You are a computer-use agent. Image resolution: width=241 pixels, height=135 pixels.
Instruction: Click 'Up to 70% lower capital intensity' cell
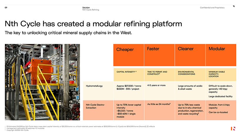click(x=129, y=111)
